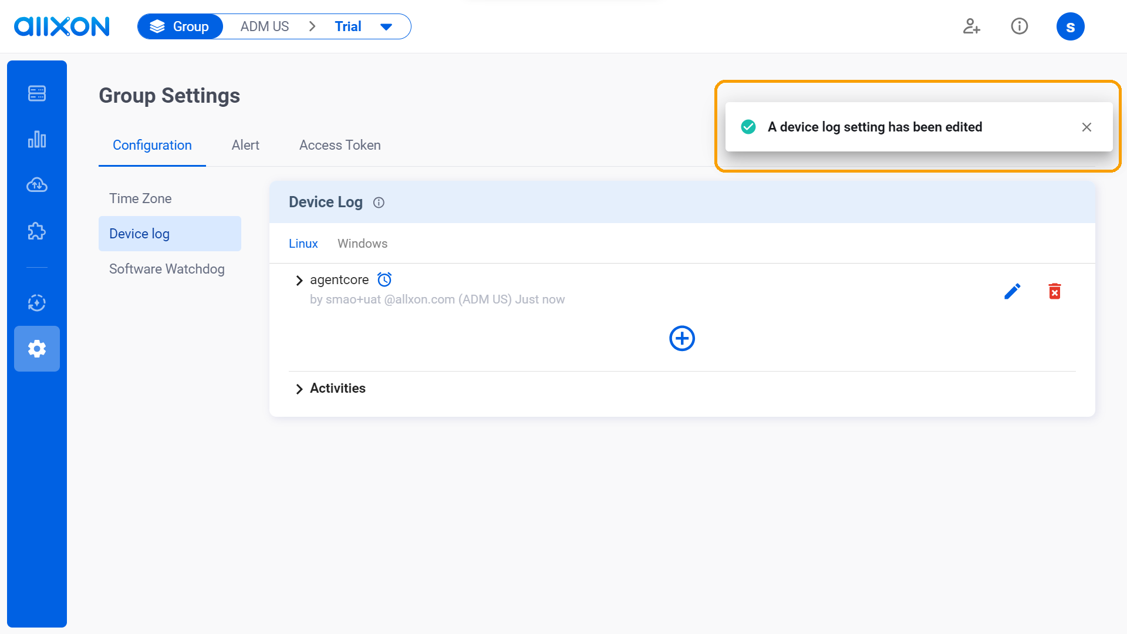Switch to the Access Token tab

point(340,146)
